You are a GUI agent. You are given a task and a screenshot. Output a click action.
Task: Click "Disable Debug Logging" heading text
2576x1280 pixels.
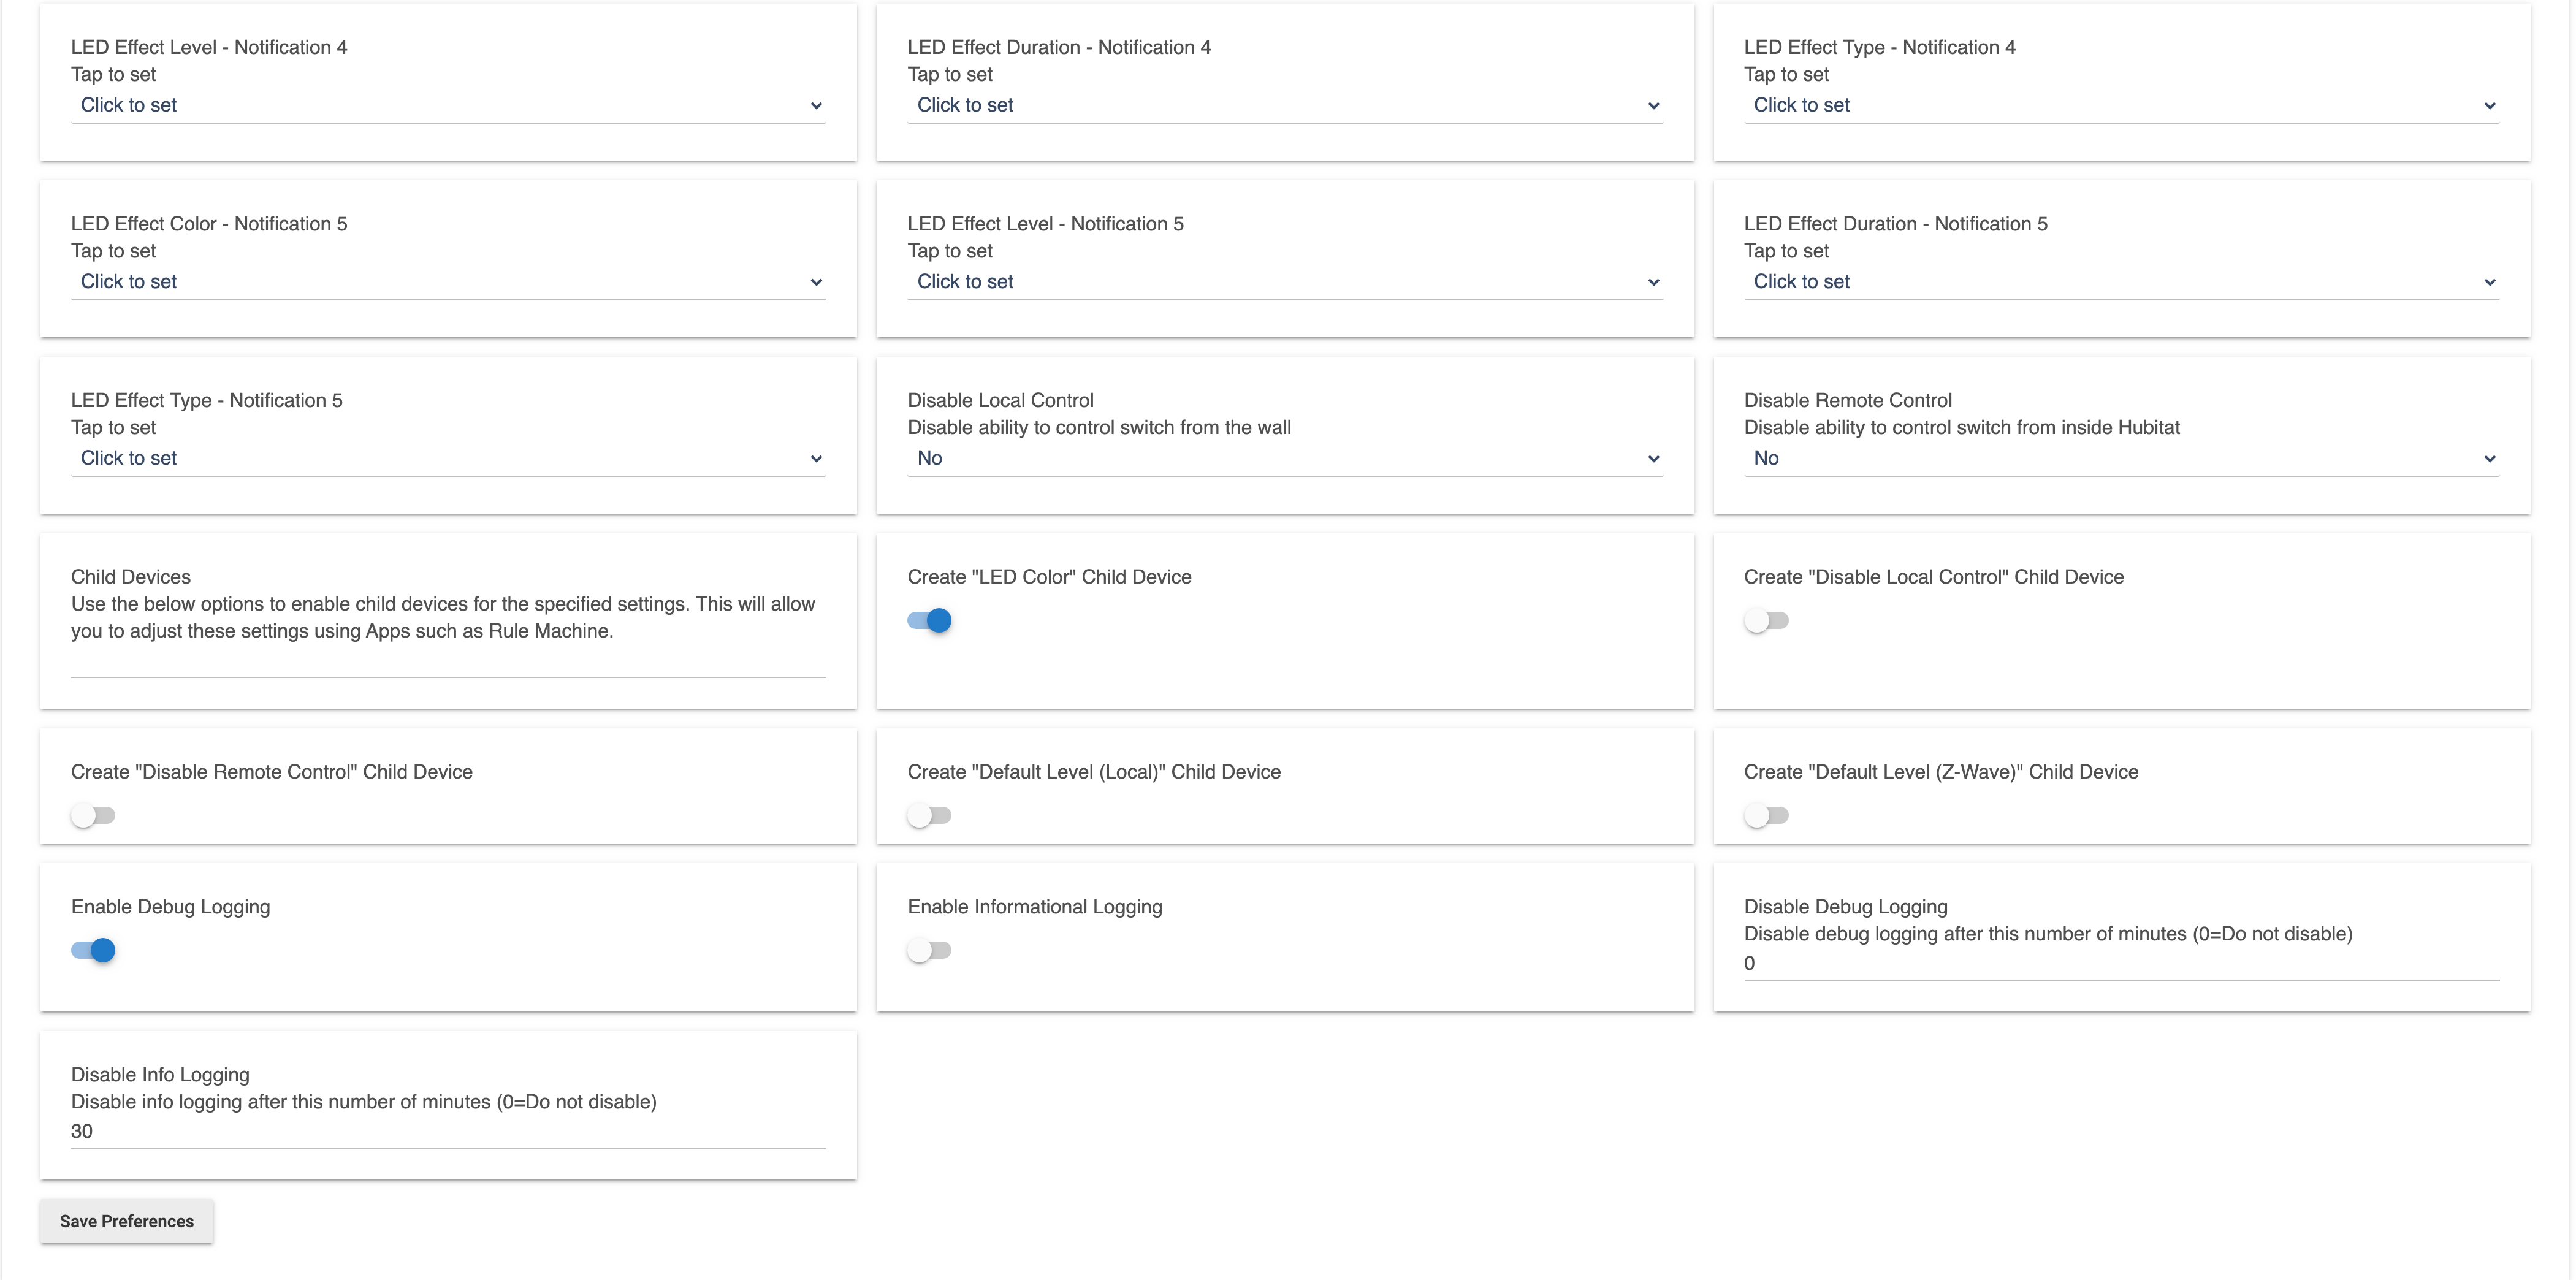1846,907
